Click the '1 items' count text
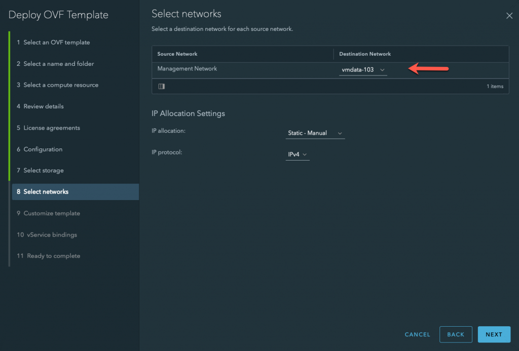The width and height of the screenshot is (519, 351). (x=495, y=86)
